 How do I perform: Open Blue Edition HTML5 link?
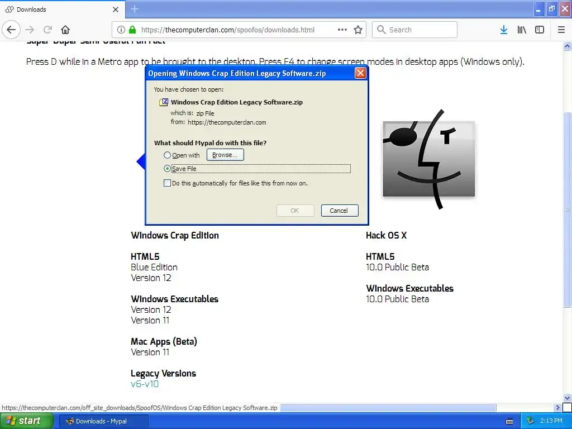click(154, 267)
